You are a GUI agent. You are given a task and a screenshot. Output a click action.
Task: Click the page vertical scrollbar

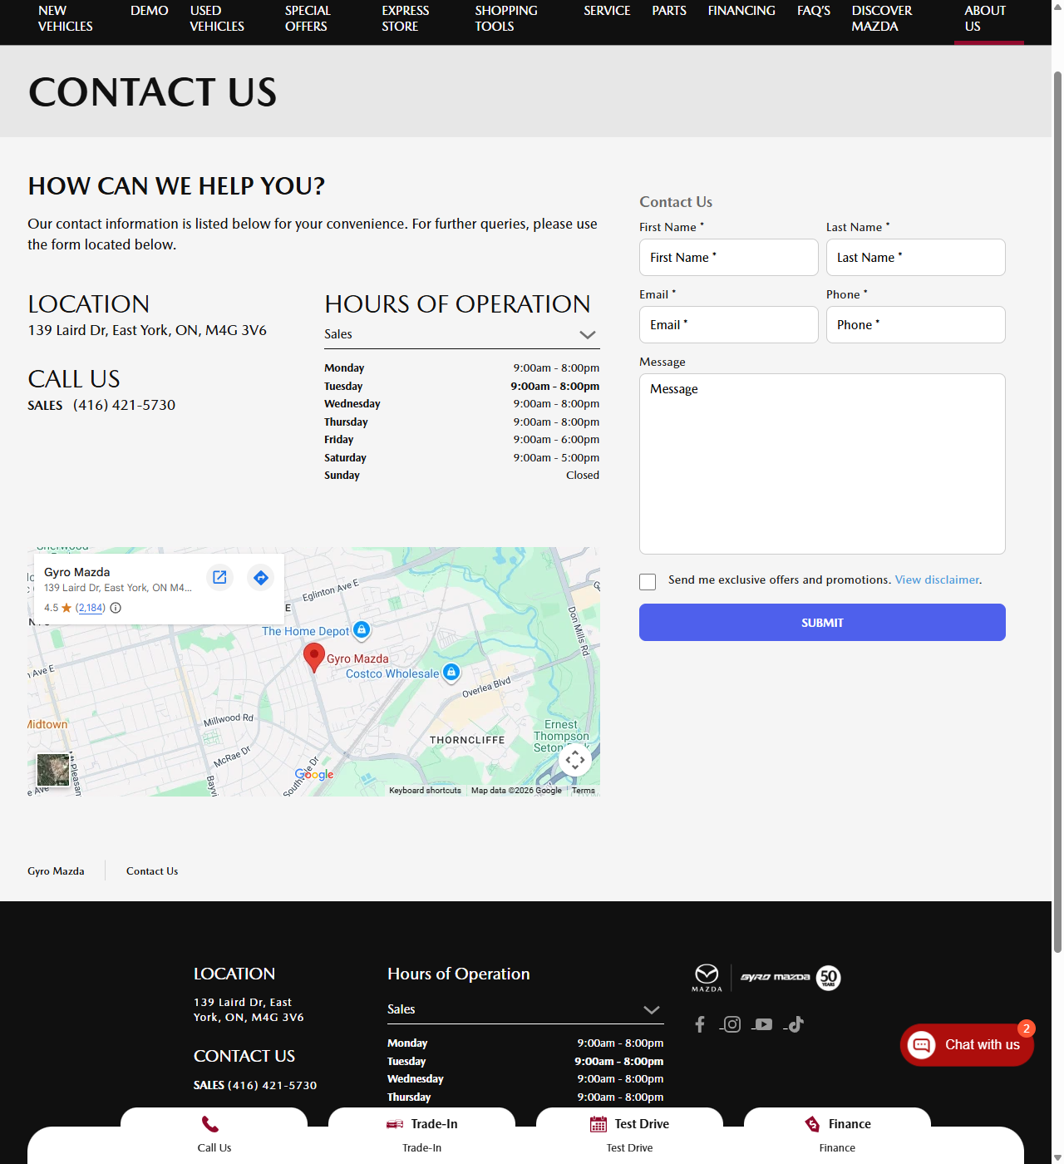coord(1057,511)
